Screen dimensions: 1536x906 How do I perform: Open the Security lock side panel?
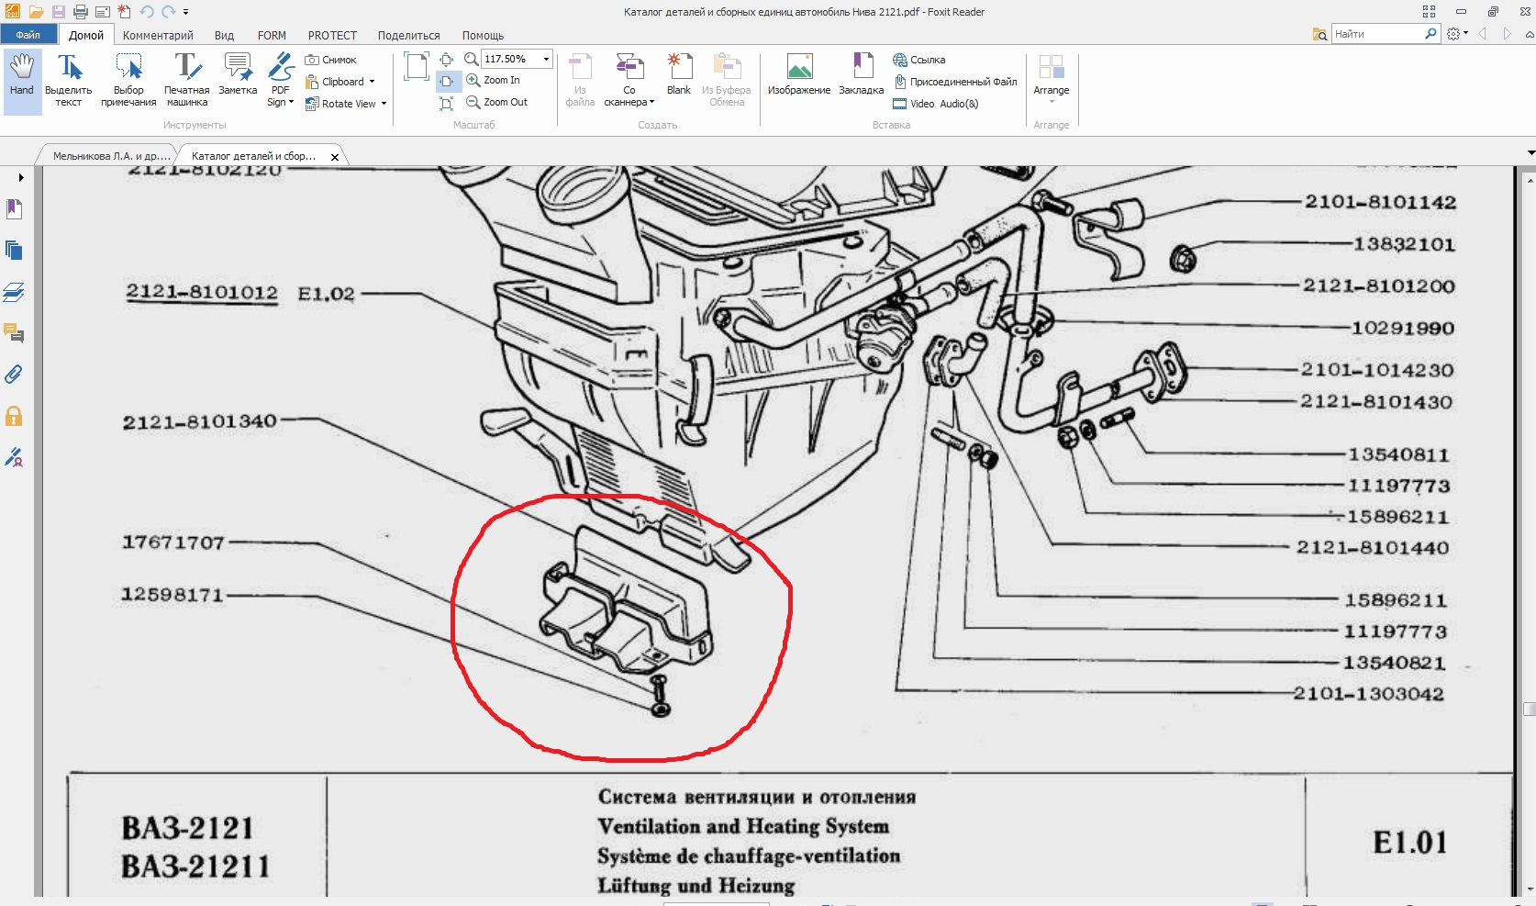point(14,416)
